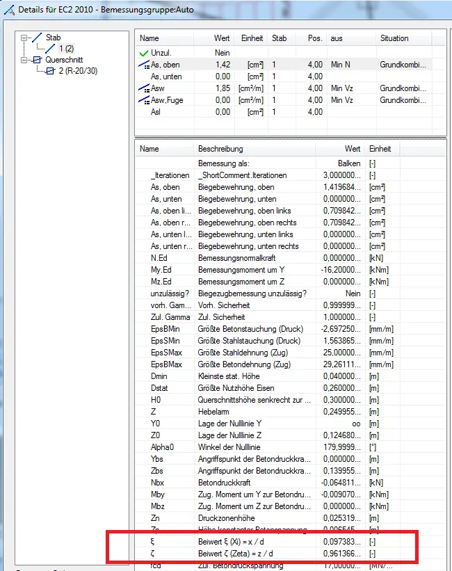Click the Einheit header in upper table
This screenshot has width=452, height=571.
pos(251,38)
